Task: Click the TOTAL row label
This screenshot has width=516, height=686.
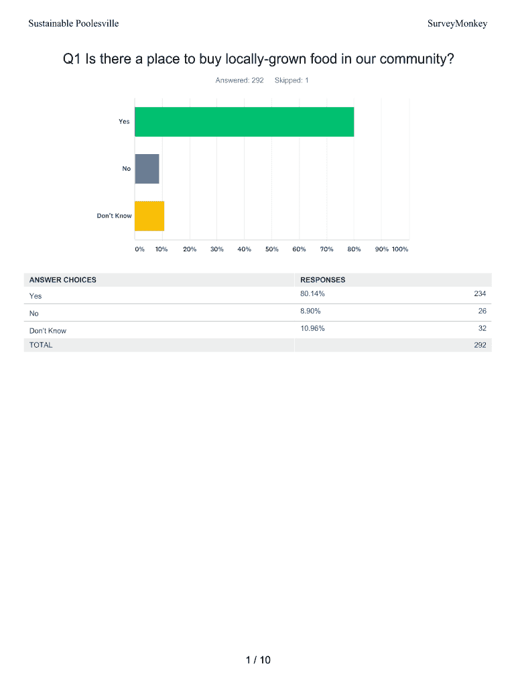Action: 41,345
